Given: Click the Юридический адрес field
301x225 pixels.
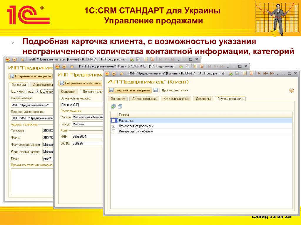Looking at the screenshot, I should [x=48, y=152].
